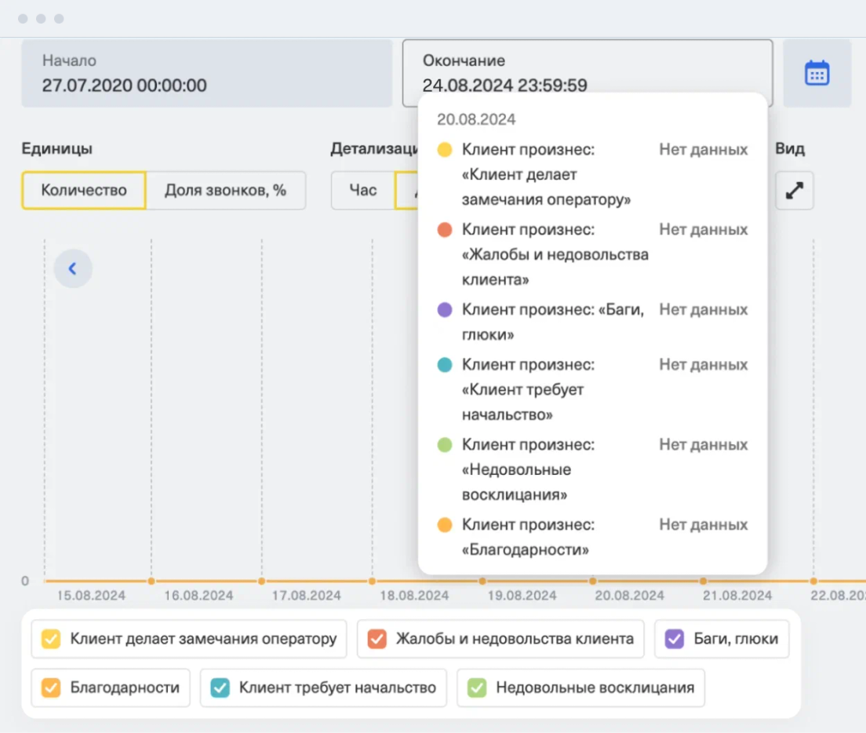Image resolution: width=866 pixels, height=733 pixels.
Task: Click the data point at 18.08.2024
Action: click(x=372, y=582)
